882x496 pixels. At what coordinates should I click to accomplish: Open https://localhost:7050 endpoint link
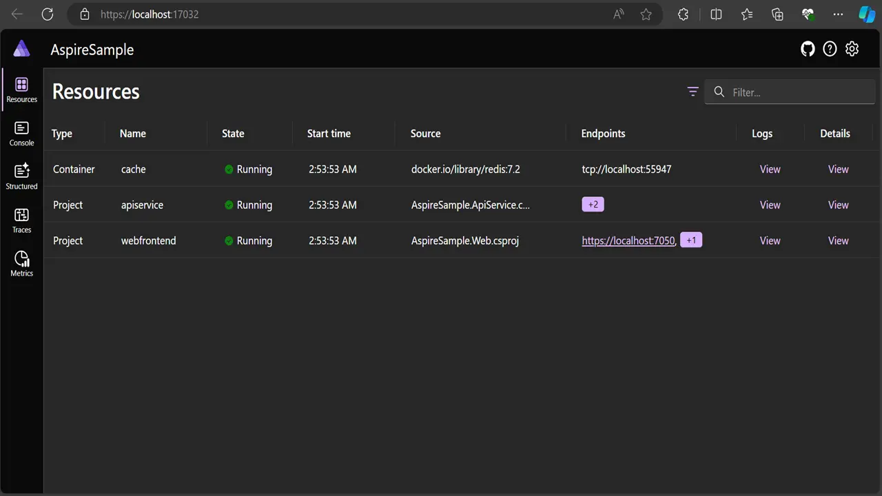[x=628, y=240]
